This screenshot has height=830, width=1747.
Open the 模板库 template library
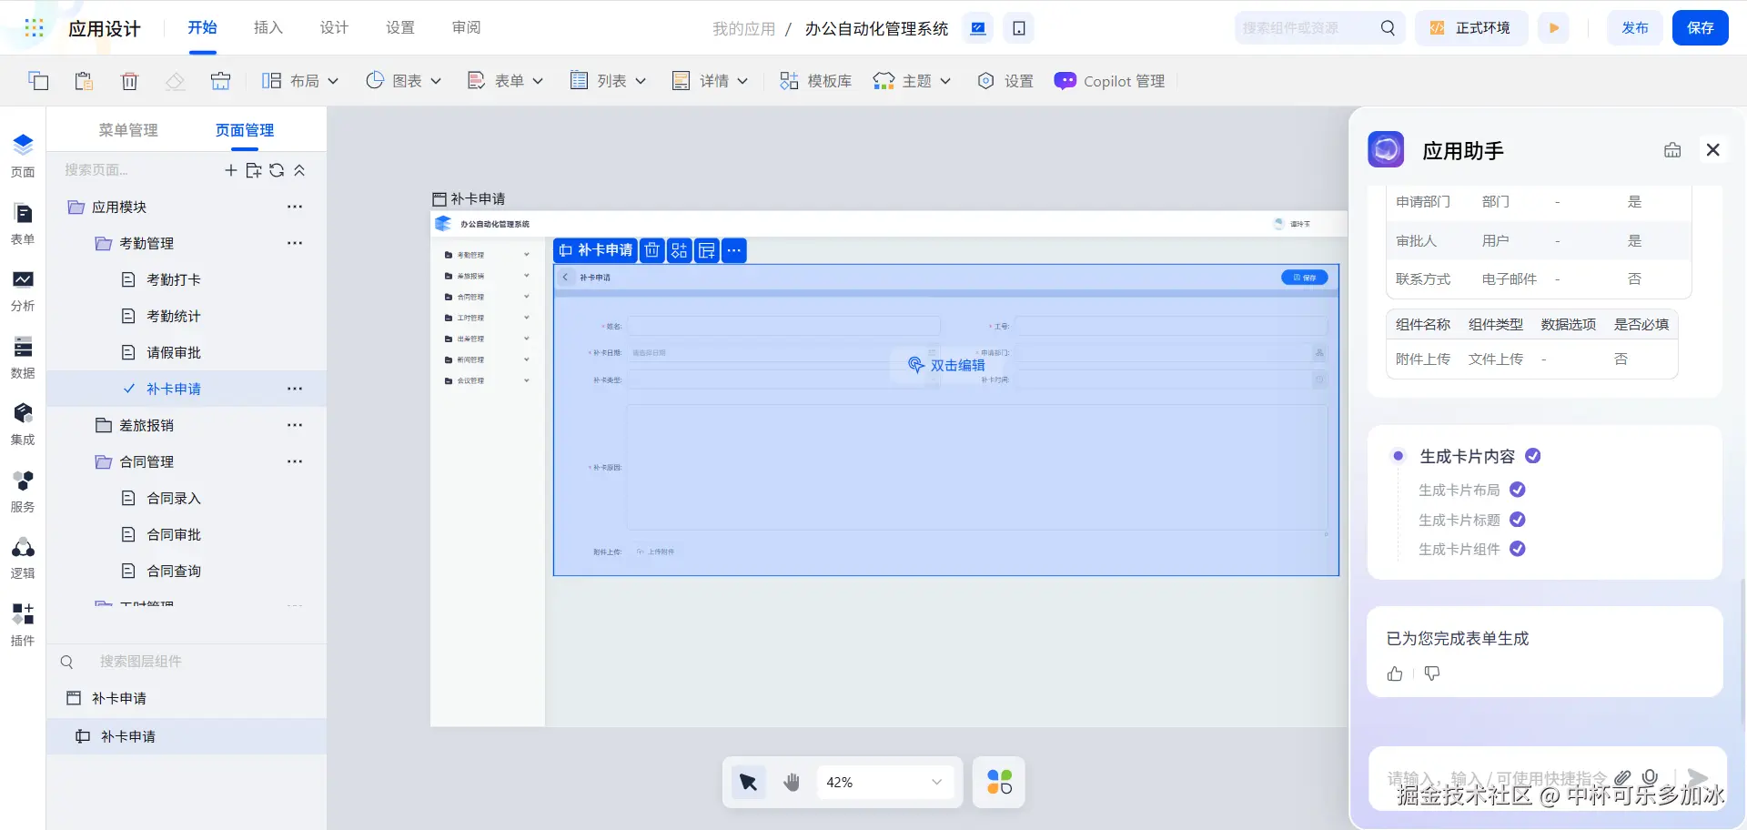[x=815, y=81]
